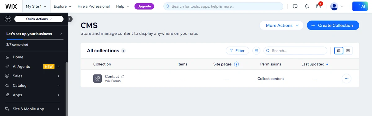372x116 pixels.
Task: Click the Wix logo
Action: pyautogui.click(x=11, y=6)
